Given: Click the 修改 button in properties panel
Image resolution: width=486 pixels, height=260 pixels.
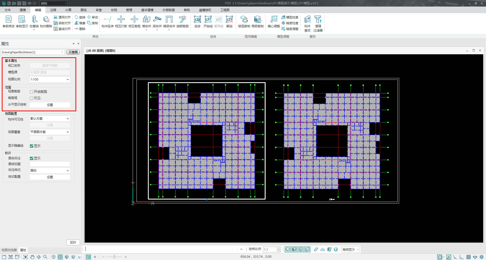Looking at the screenshot, I should coord(73,242).
